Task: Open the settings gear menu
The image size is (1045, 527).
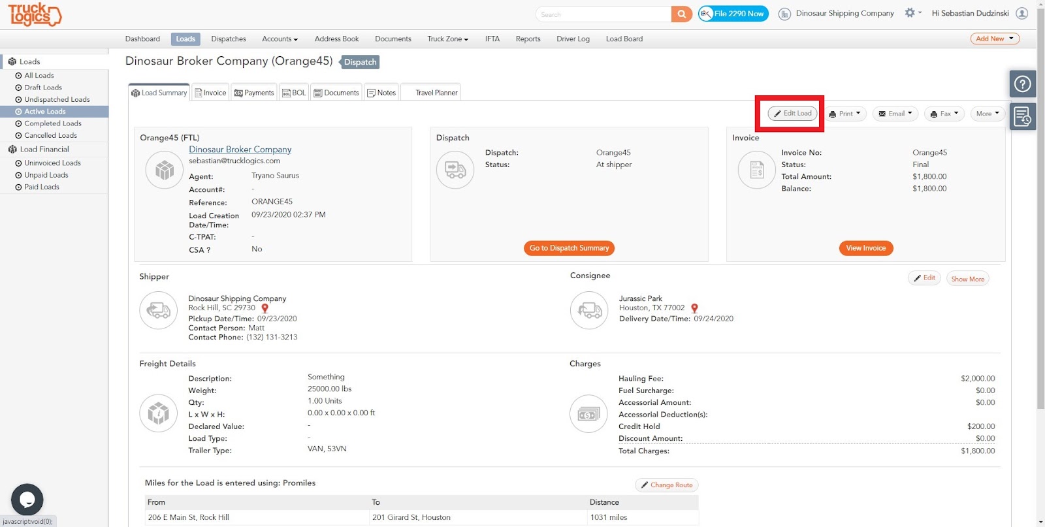Action: (x=912, y=12)
